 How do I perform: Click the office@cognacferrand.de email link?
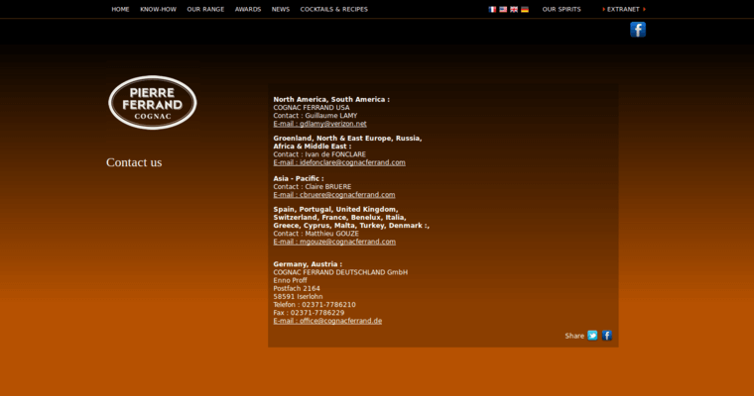(x=327, y=321)
